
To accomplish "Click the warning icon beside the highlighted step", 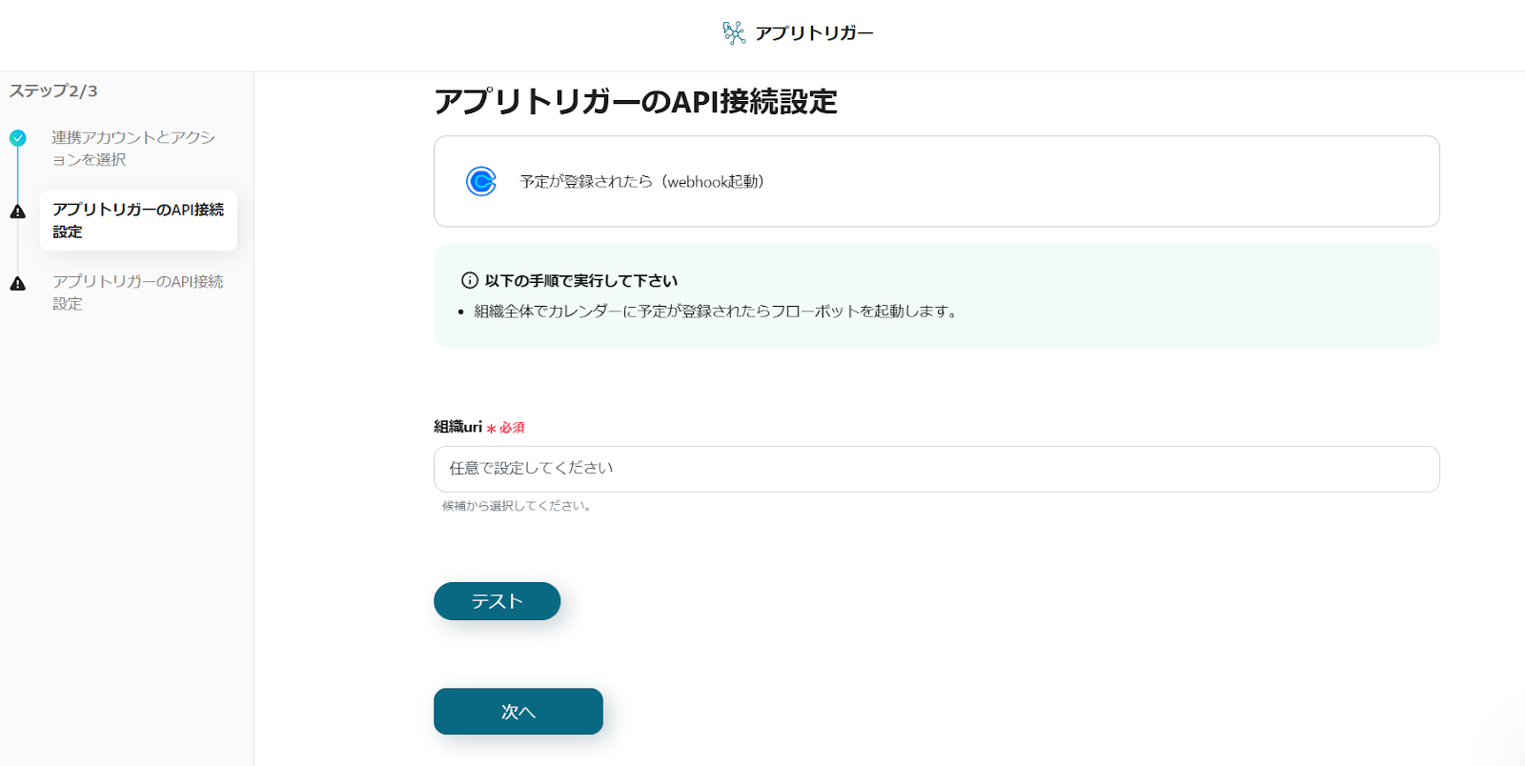I will coord(18,212).
